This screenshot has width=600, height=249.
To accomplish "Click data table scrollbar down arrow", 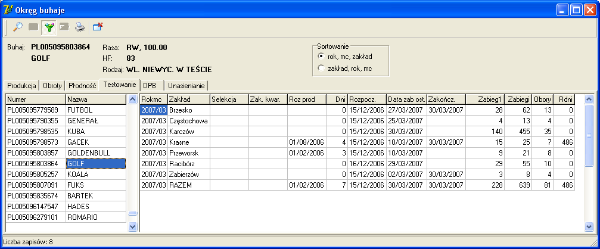I will click(x=589, y=226).
